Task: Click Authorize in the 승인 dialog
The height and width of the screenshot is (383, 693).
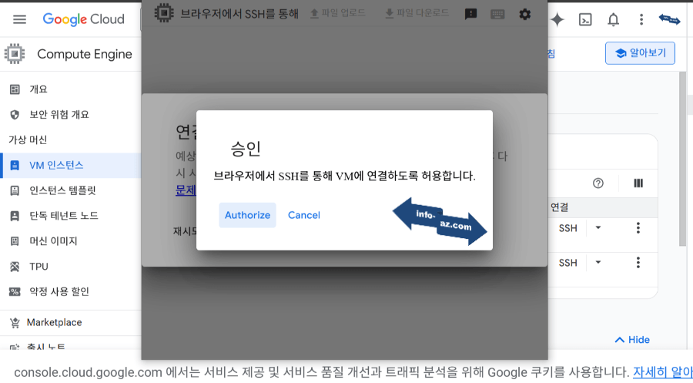Action: pyautogui.click(x=247, y=215)
